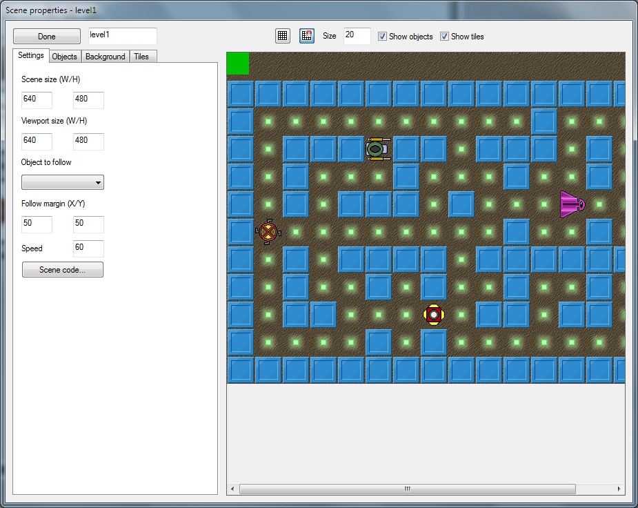Click the mine object in the maze center
The image size is (638, 508).
(433, 315)
